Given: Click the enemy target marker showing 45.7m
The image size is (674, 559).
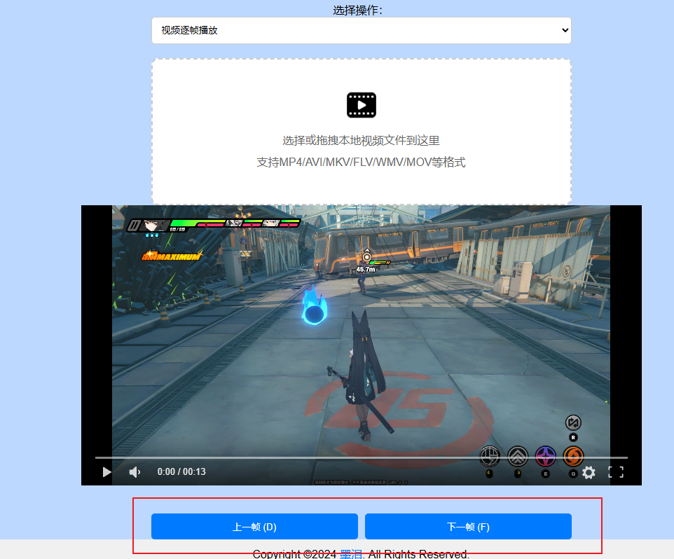Looking at the screenshot, I should coord(366,258).
